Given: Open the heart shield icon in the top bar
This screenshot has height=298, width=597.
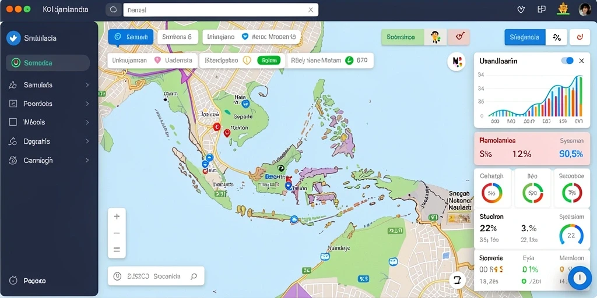Looking at the screenshot, I should point(521,9).
